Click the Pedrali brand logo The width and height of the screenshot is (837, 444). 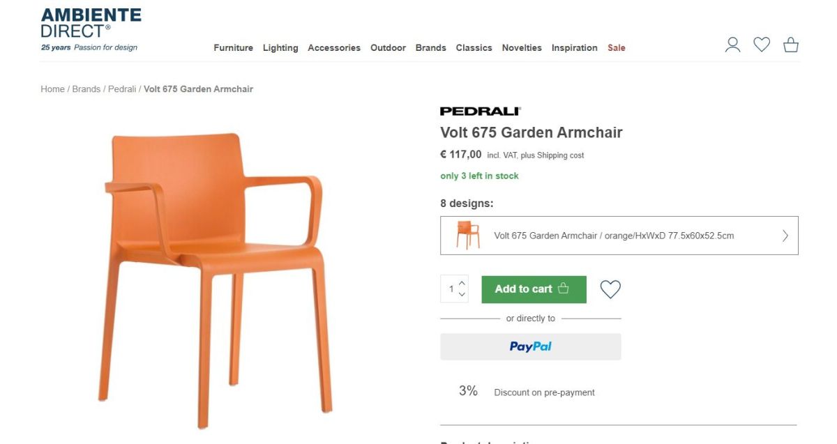pyautogui.click(x=481, y=111)
